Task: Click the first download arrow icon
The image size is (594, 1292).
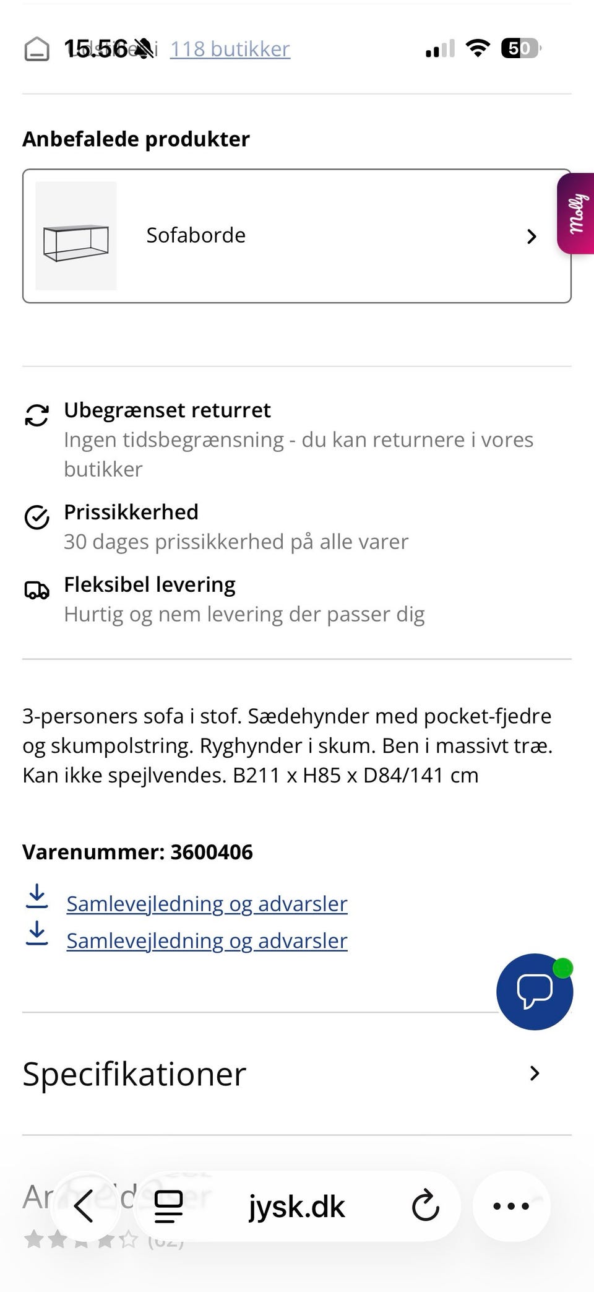Action: [37, 896]
